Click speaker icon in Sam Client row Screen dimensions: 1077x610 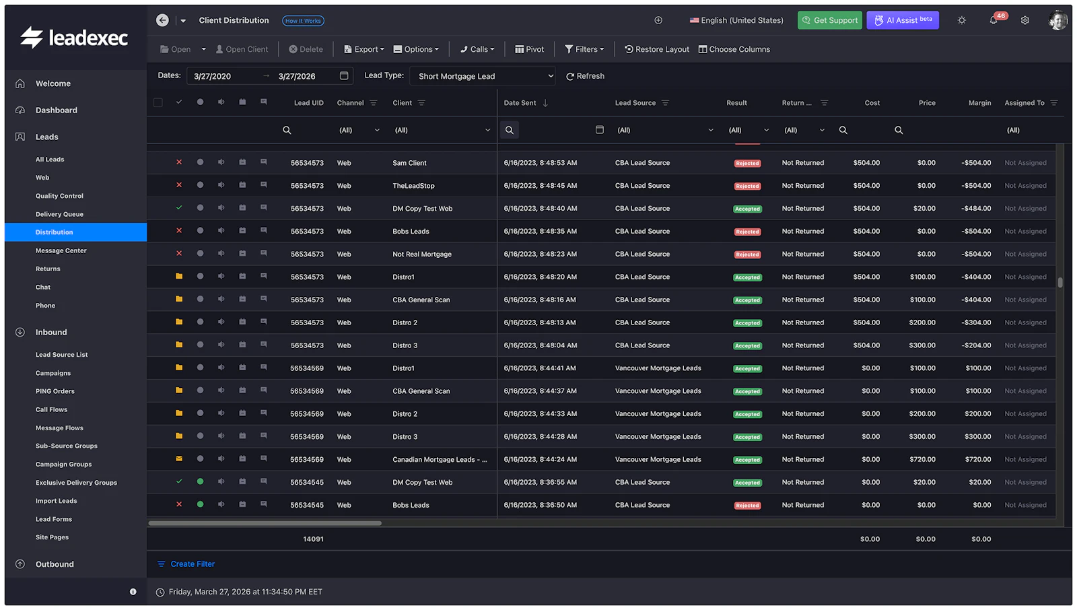coord(221,162)
